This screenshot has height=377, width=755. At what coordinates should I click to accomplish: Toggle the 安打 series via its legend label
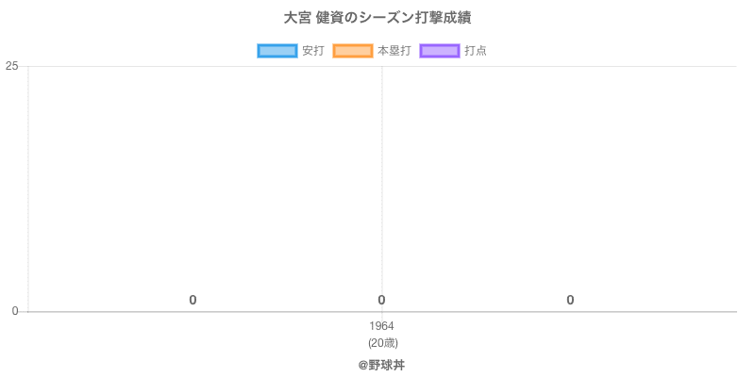[x=312, y=51]
